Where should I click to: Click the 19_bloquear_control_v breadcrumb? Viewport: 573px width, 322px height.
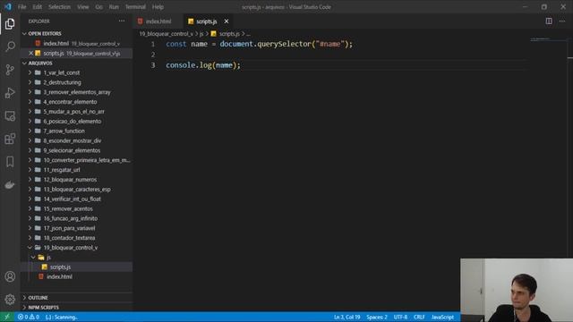click(x=167, y=34)
